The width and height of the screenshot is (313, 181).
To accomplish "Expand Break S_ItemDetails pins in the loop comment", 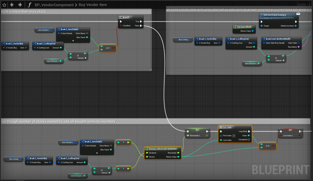I will point(97,153).
